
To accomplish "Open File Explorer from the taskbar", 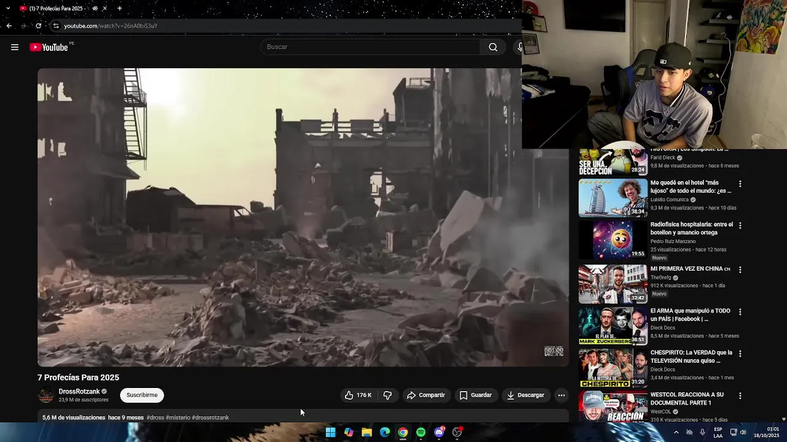I will 366,432.
